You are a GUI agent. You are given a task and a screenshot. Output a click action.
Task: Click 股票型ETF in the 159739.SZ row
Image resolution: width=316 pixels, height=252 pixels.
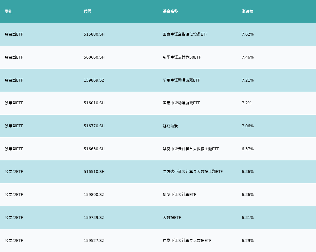point(14,218)
